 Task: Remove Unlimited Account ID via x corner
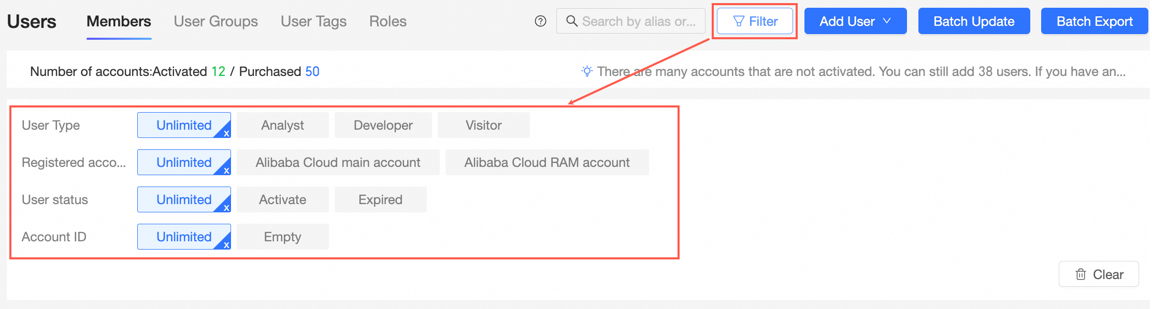[x=226, y=245]
